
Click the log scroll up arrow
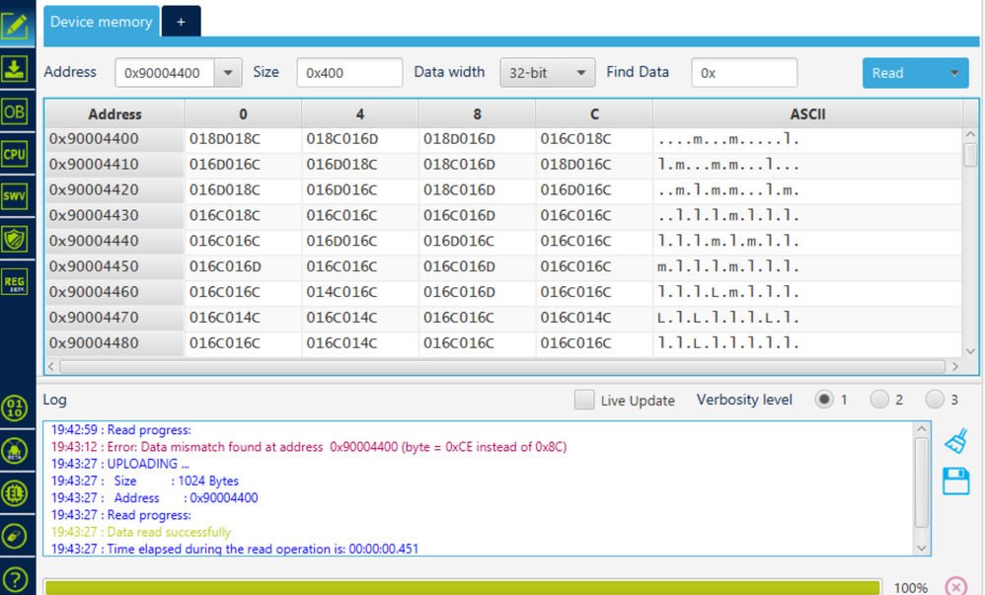pos(922,429)
